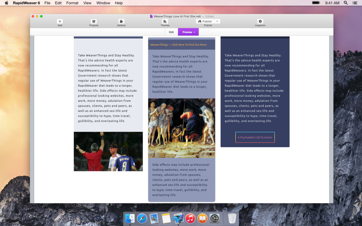Click the document icon in window title
This screenshot has width=362, height=226.
pyautogui.click(x=151, y=16)
